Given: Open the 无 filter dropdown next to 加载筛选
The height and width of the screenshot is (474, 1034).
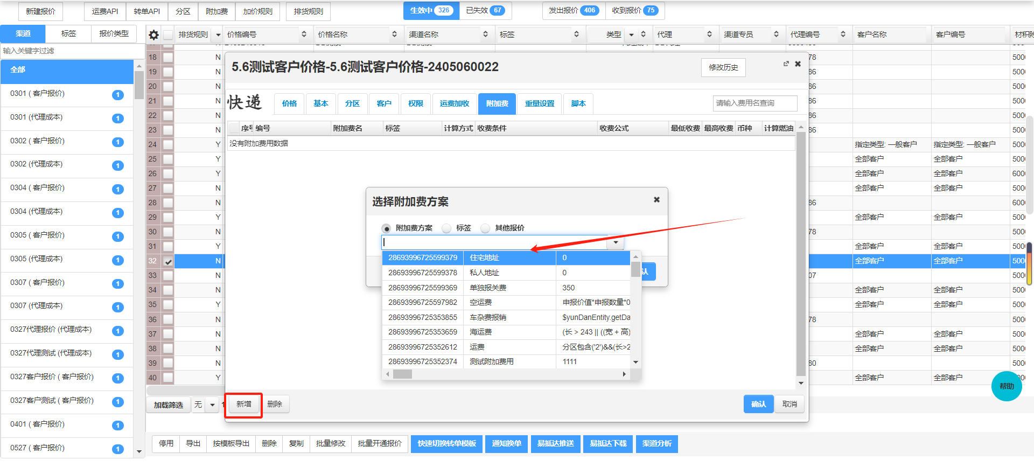Looking at the screenshot, I should [212, 405].
